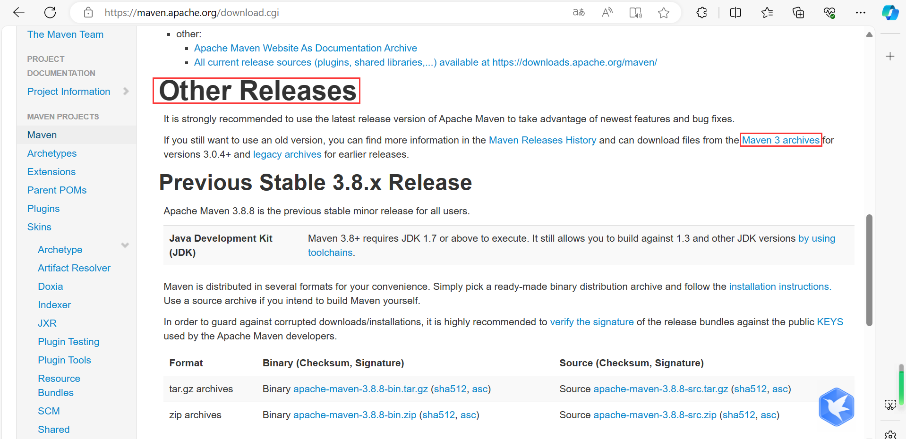Collapse the Archetype chevron in sidebar

click(125, 245)
